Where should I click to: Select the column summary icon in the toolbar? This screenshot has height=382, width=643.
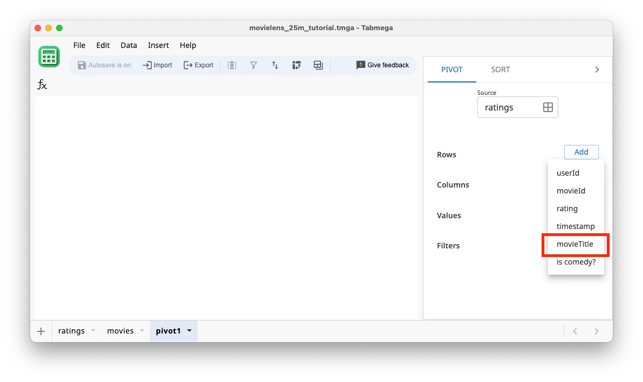tap(232, 65)
